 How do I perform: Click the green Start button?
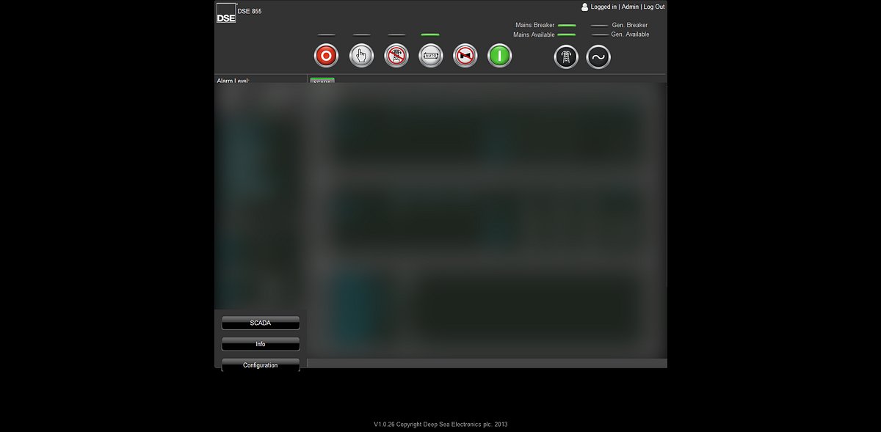click(x=500, y=56)
